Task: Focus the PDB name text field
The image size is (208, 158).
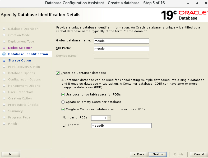Action: point(121,126)
